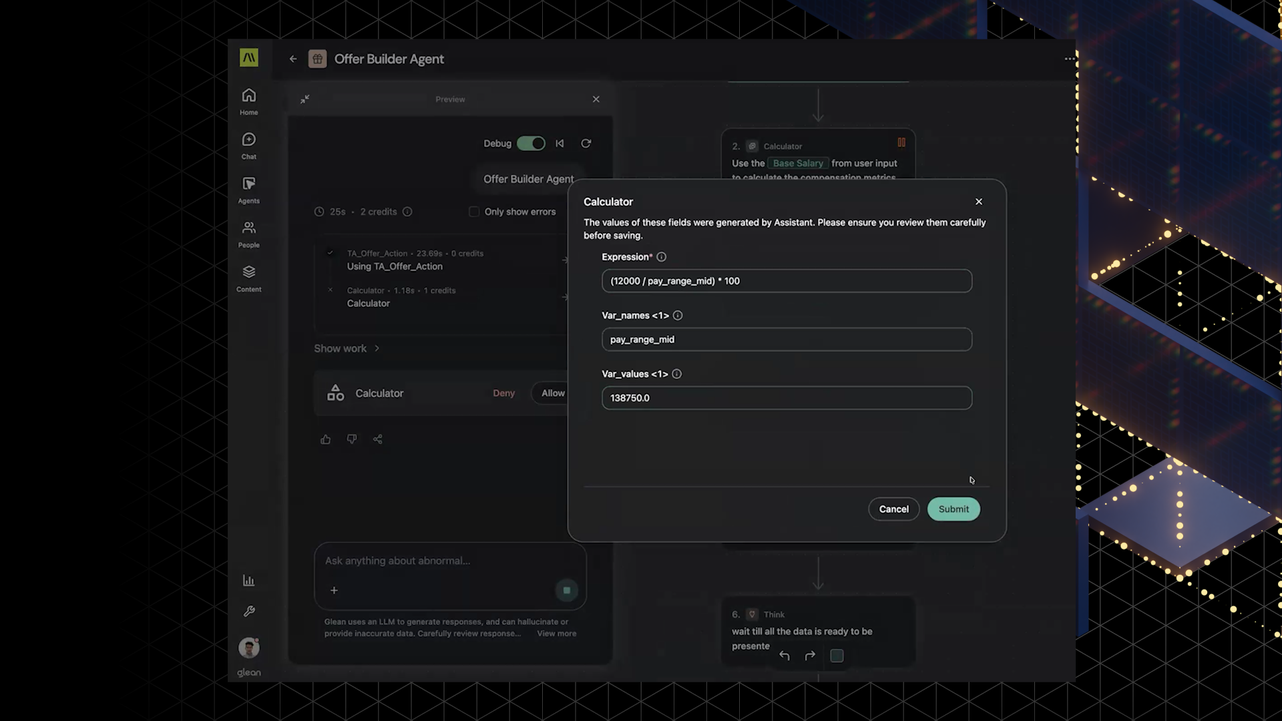1282x721 pixels.
Task: Click the Ask anything chat input
Action: [x=450, y=561]
